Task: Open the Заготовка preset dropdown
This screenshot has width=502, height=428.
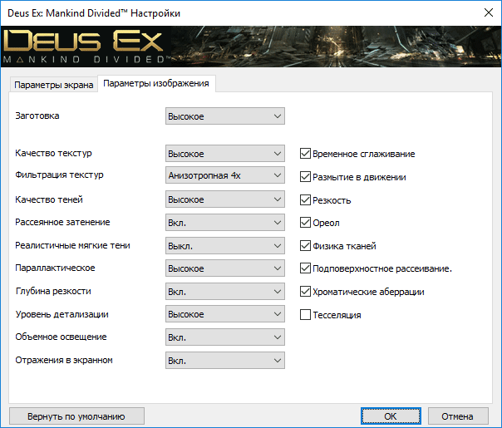Action: click(x=224, y=116)
